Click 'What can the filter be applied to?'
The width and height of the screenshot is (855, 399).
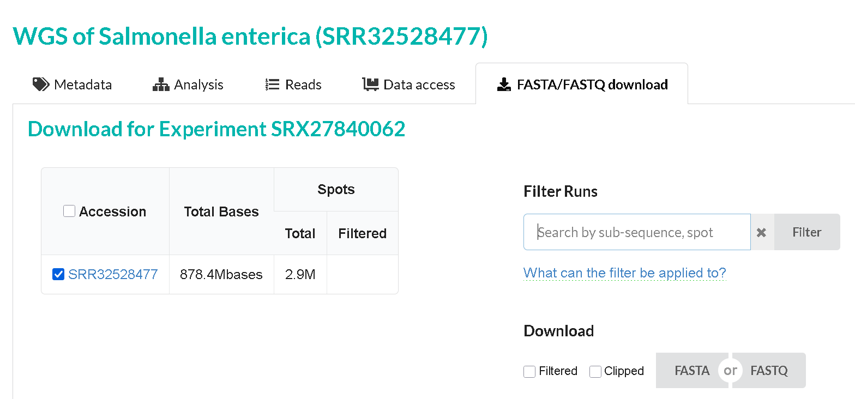624,273
